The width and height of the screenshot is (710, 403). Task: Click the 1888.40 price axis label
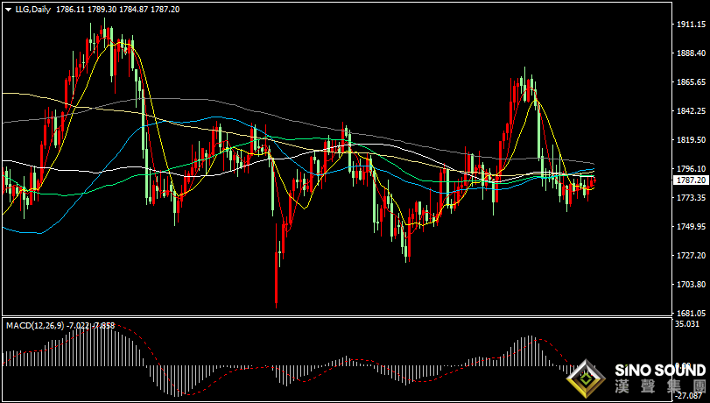pos(691,53)
